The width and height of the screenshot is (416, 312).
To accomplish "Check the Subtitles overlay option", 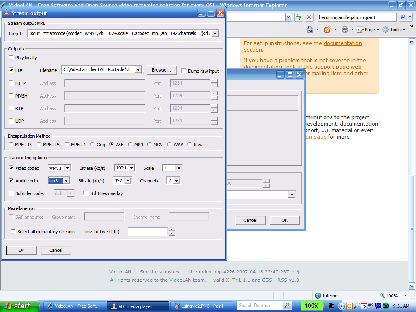I will click(86, 193).
